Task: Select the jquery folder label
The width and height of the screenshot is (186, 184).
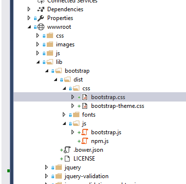Action: 73,167
